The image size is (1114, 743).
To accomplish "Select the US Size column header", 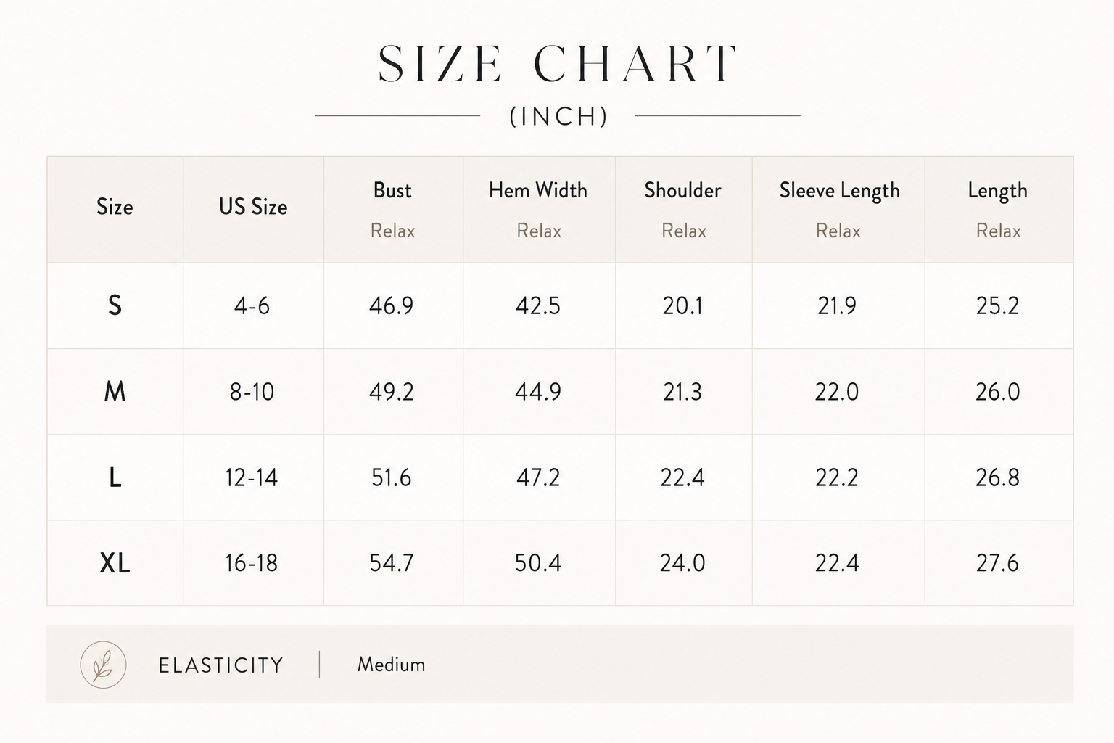I will (x=253, y=207).
